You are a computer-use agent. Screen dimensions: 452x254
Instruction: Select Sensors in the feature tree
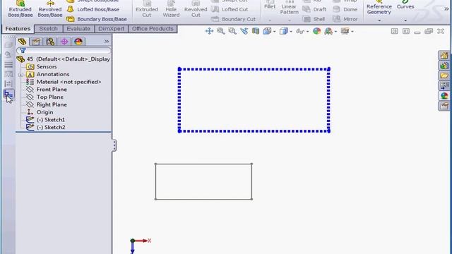42,67
